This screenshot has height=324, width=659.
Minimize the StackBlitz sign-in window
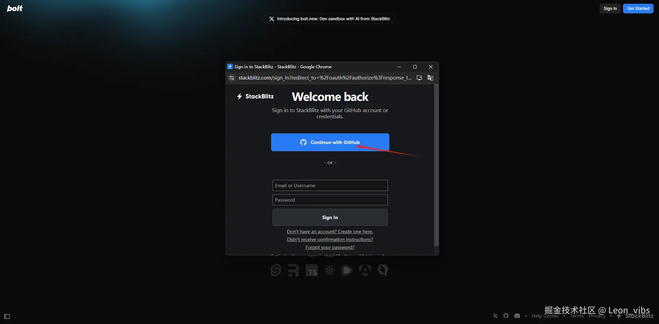coord(399,67)
